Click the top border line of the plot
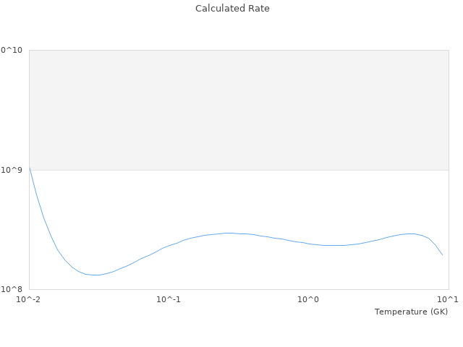This screenshot has width=463, height=347. coord(239,50)
